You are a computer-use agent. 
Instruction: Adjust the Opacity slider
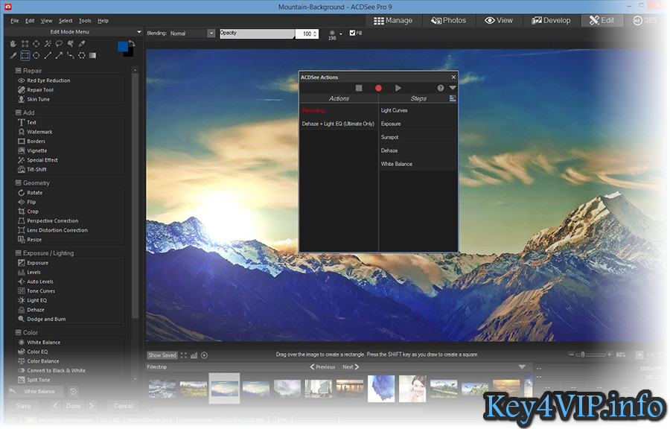(258, 34)
